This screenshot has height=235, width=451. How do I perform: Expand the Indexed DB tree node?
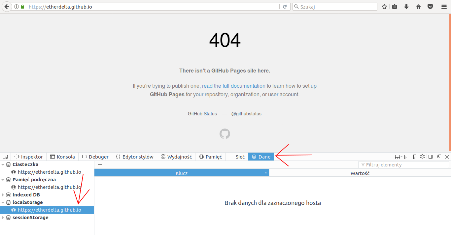[x=3, y=195]
